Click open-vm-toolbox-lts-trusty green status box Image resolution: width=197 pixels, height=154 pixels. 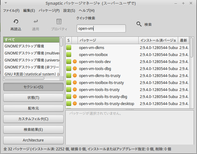[x=69, y=82]
